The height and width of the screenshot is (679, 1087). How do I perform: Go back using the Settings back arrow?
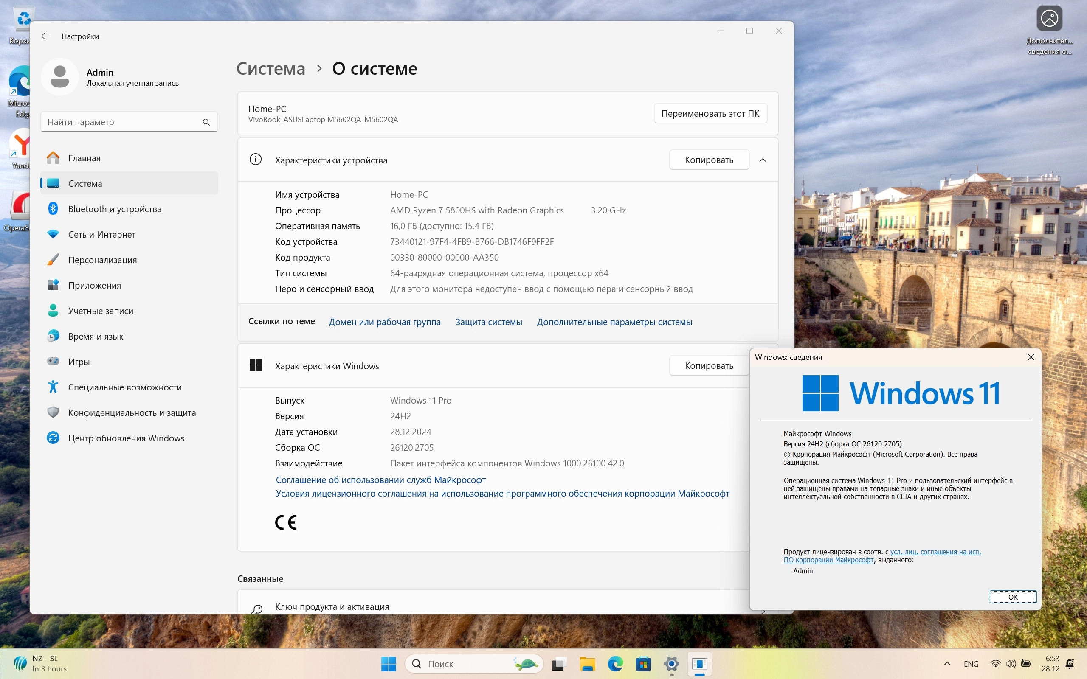(x=45, y=36)
